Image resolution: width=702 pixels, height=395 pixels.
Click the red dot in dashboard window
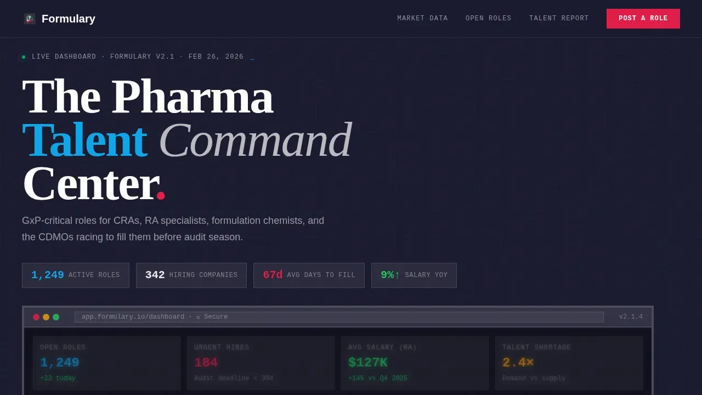[x=36, y=317]
